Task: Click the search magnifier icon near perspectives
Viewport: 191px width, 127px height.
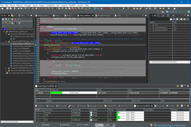Action: tap(158, 12)
